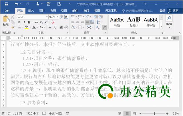Toggle character shading A button

click(61, 27)
